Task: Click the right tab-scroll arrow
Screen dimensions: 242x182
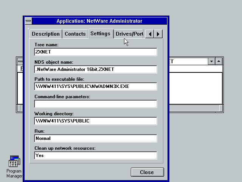Action: [x=158, y=34]
